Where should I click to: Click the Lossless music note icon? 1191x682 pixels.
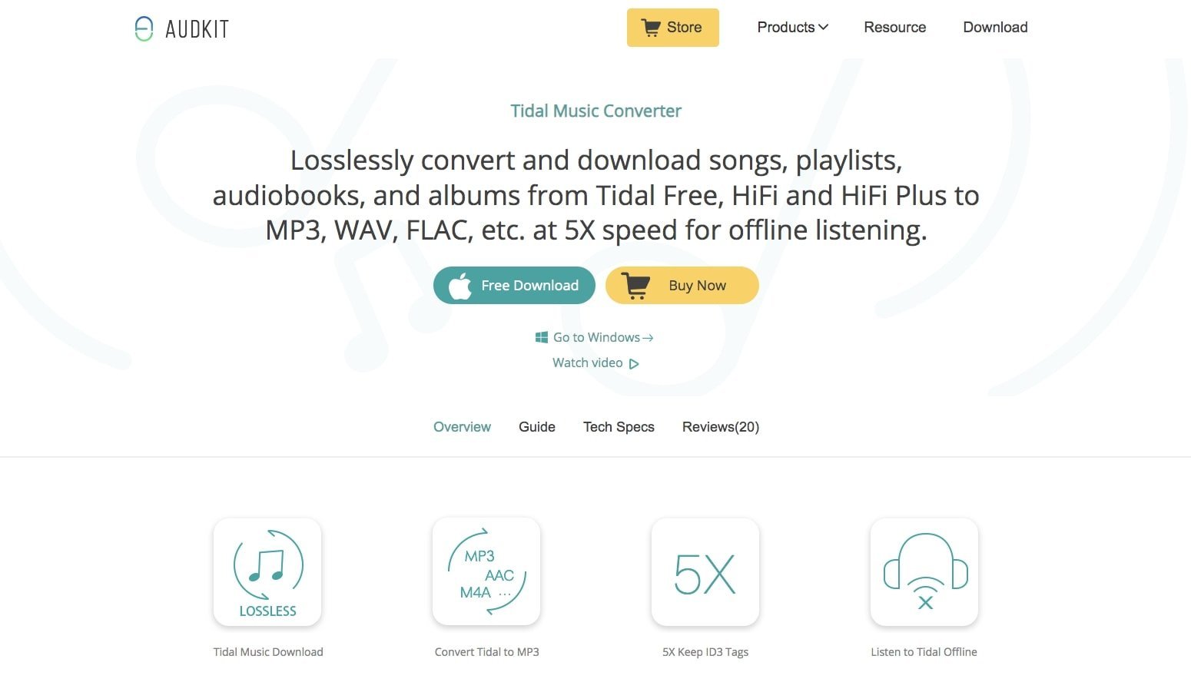click(x=267, y=572)
